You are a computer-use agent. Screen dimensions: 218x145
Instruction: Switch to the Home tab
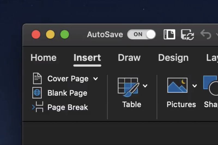pyautogui.click(x=44, y=58)
